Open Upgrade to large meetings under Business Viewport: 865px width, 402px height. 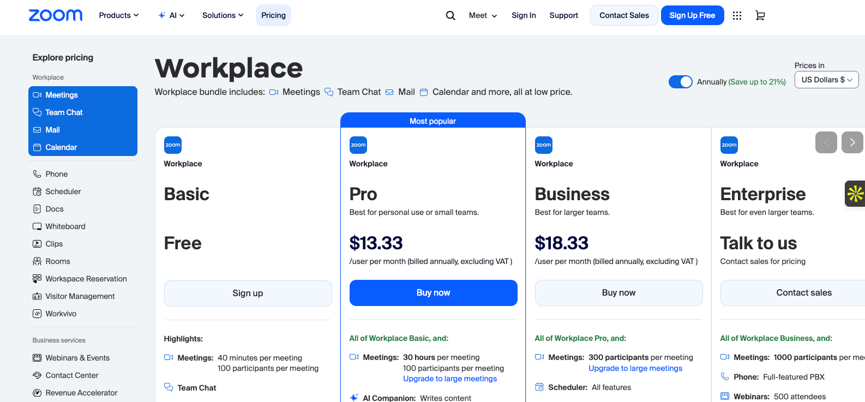point(635,368)
